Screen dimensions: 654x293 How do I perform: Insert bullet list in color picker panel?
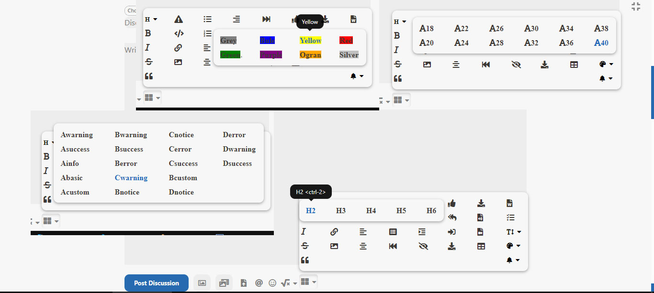click(207, 19)
